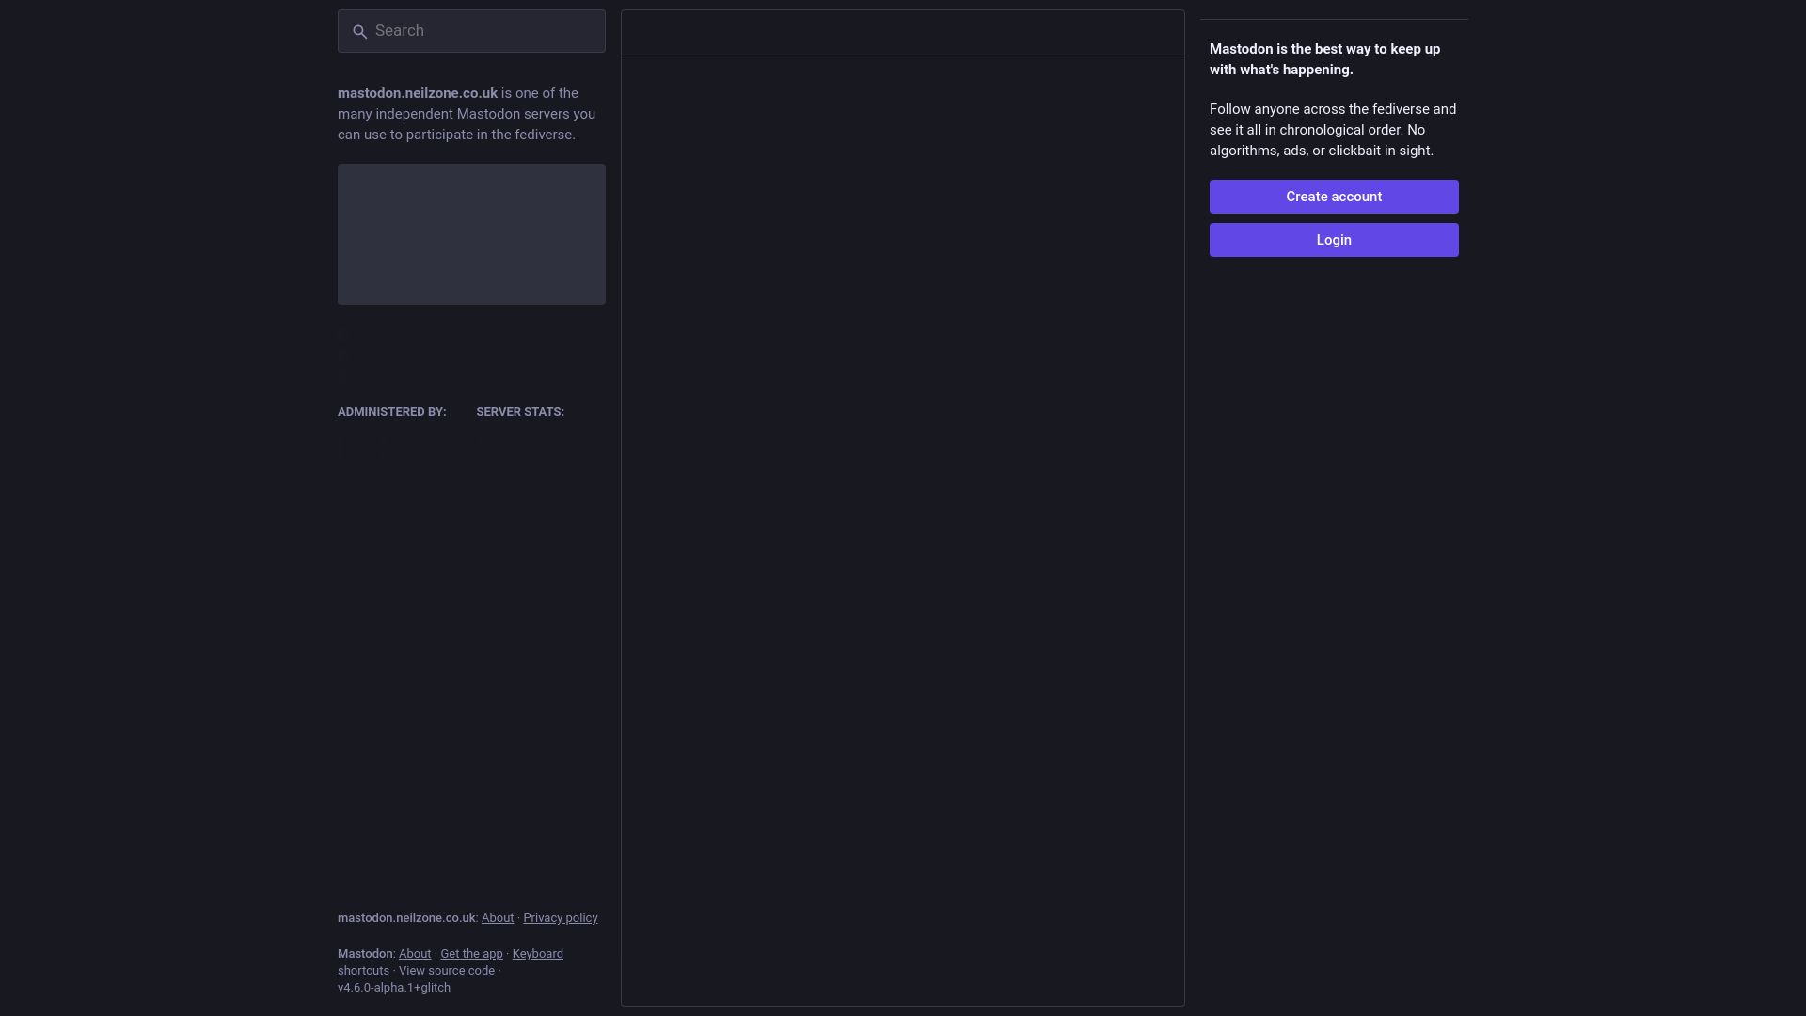Click the SERVER STATS: heading

[520, 412]
